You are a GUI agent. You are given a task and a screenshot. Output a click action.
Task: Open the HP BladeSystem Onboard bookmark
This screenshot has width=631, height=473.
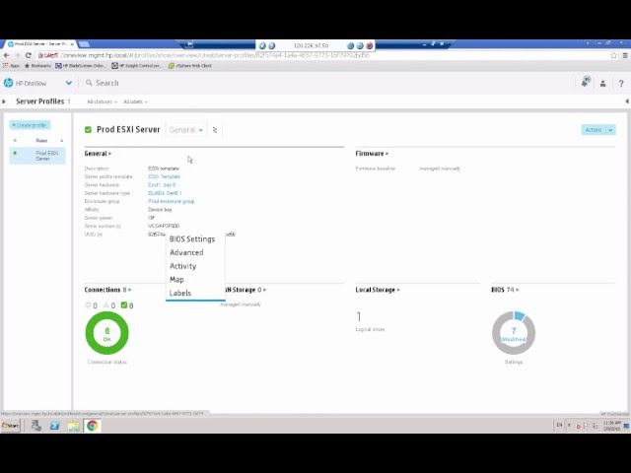click(x=81, y=66)
